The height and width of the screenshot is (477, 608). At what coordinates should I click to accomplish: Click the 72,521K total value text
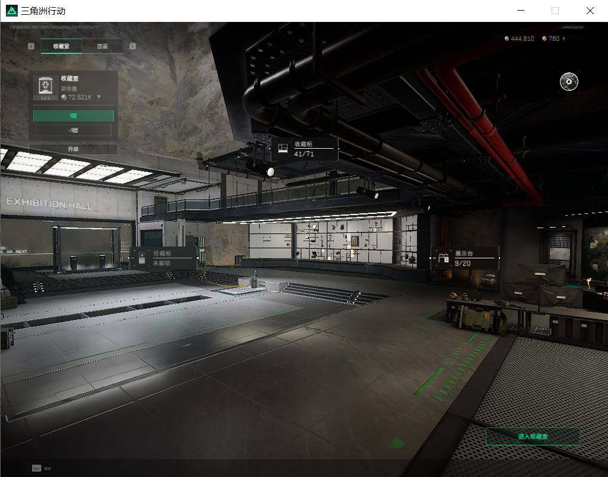(80, 97)
